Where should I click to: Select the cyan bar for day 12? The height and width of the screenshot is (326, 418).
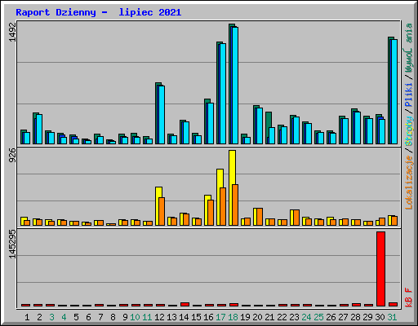[x=162, y=115]
